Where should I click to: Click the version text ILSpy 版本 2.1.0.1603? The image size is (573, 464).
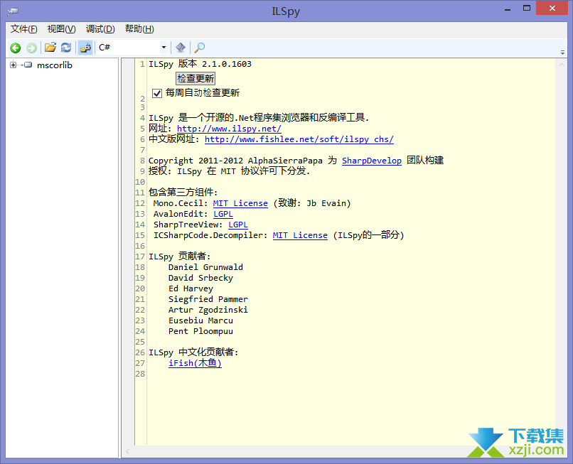[200, 64]
